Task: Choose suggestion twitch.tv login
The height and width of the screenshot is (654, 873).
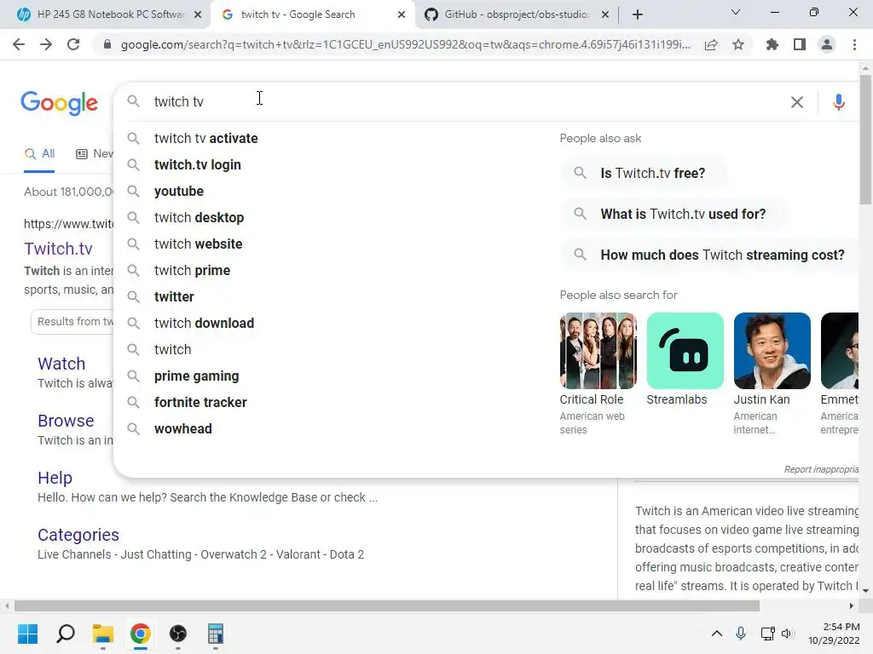Action: [198, 164]
